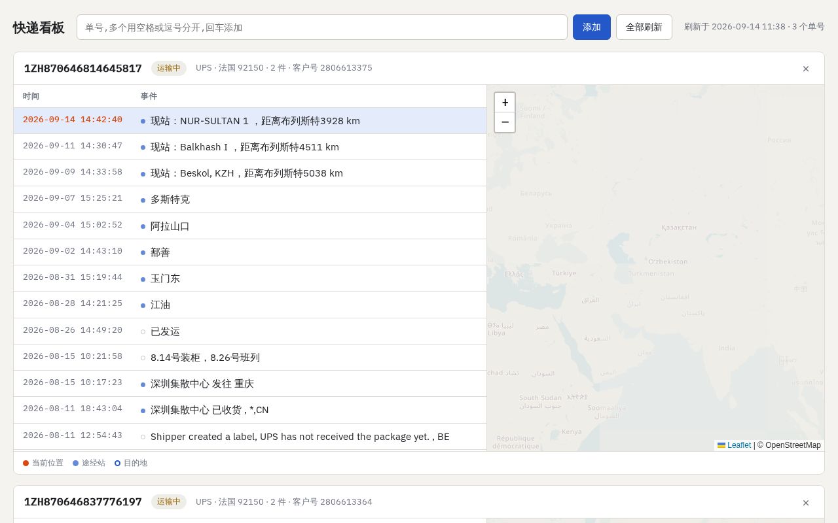The width and height of the screenshot is (838, 523).
Task: Zoom out on the map
Action: click(x=505, y=122)
